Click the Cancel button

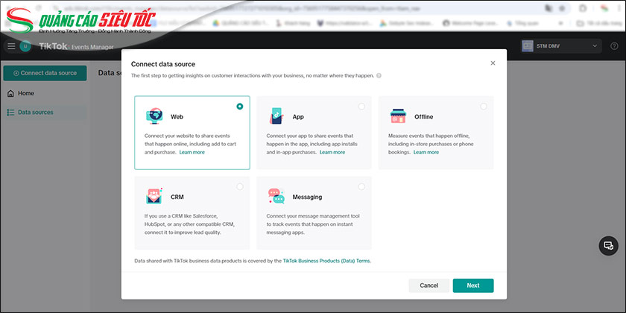click(x=429, y=285)
